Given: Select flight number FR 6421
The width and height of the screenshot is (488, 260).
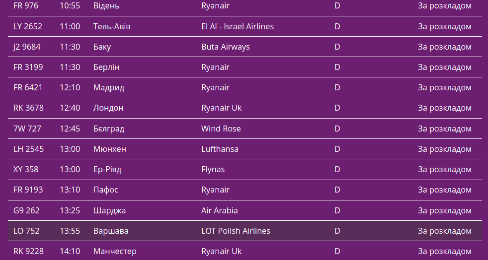Looking at the screenshot, I should tap(28, 87).
